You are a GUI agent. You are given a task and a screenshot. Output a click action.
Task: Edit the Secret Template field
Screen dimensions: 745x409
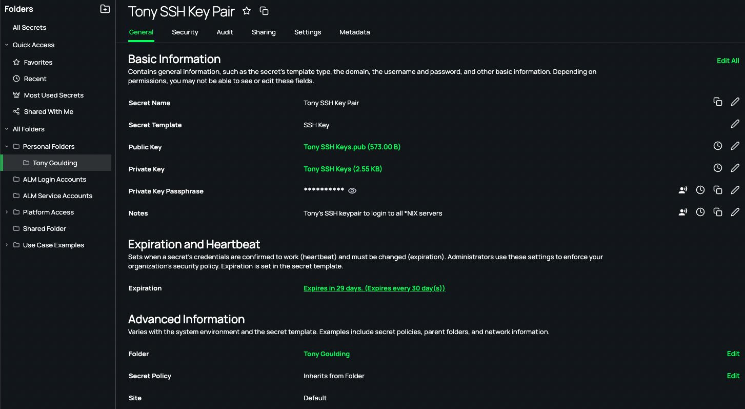point(735,124)
